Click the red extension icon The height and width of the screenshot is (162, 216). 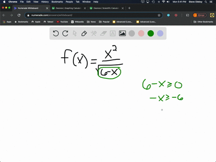pos(176,15)
